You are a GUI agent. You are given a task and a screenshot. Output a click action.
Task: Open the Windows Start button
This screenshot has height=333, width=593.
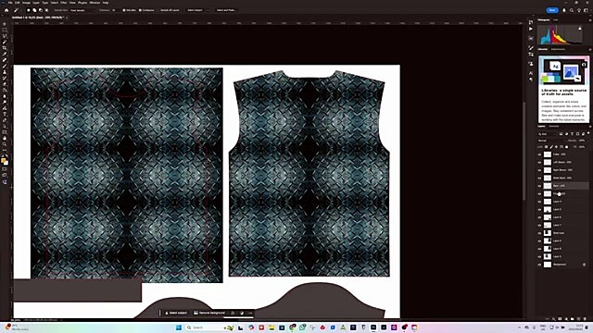click(179, 327)
